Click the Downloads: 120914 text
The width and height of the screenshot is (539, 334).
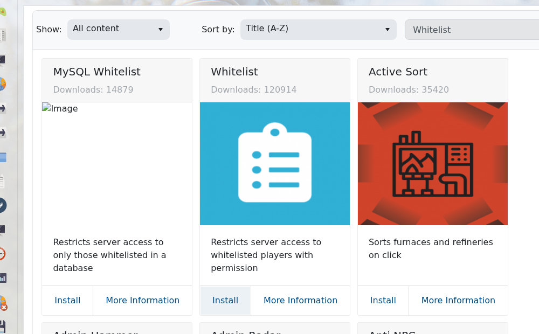[254, 89]
